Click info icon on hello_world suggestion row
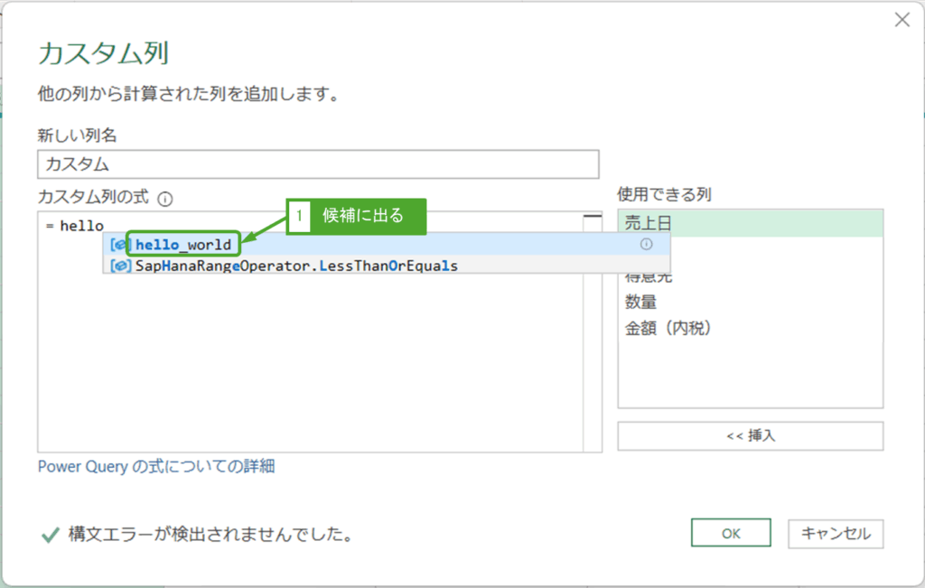This screenshot has width=925, height=588. [x=646, y=244]
